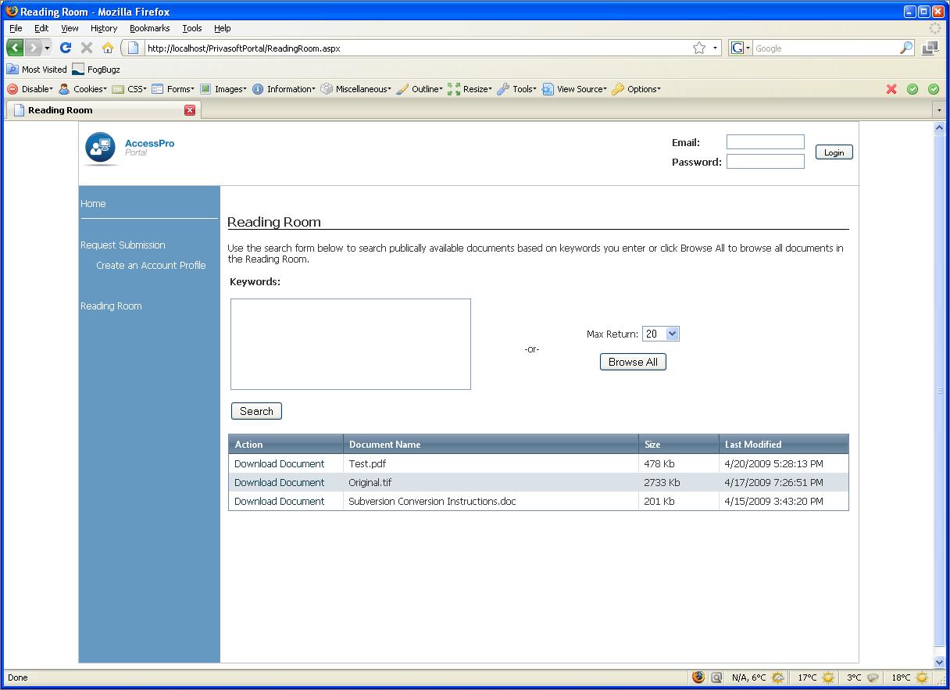Bookmark this page with the star icon

click(x=699, y=48)
